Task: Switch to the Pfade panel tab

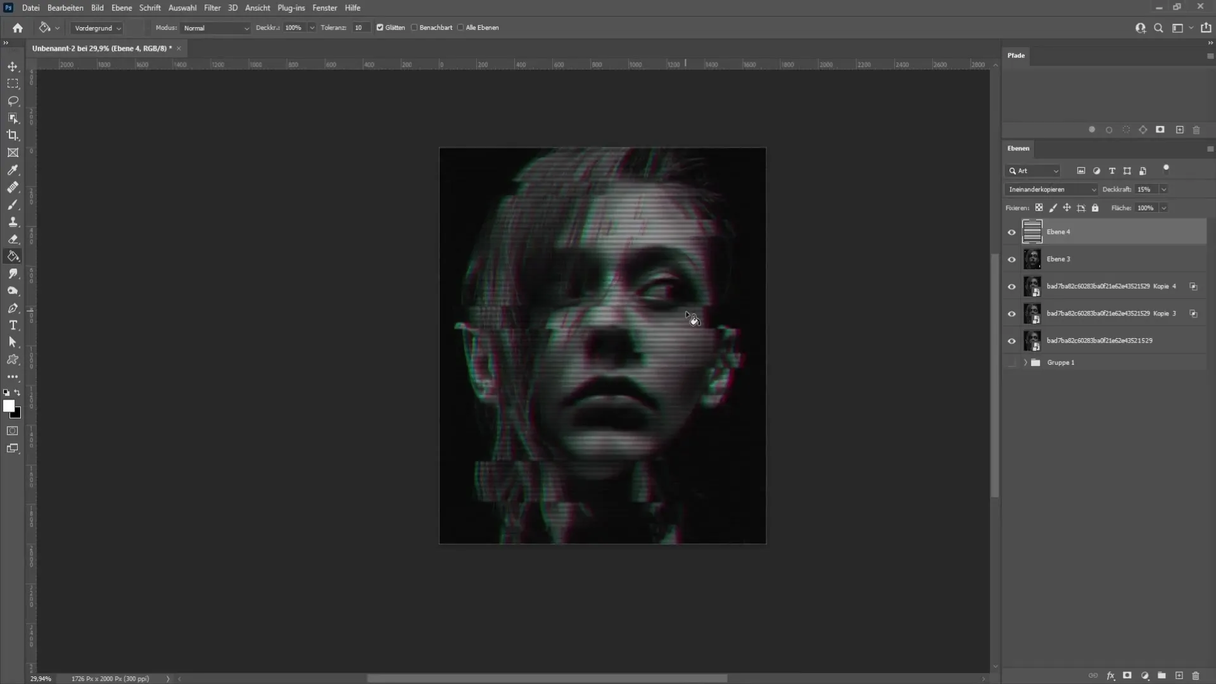Action: click(x=1016, y=56)
